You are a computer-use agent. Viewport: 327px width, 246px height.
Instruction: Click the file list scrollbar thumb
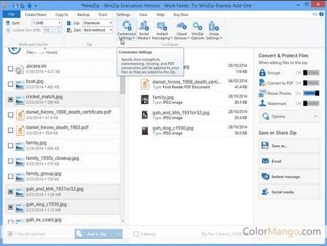point(123,85)
